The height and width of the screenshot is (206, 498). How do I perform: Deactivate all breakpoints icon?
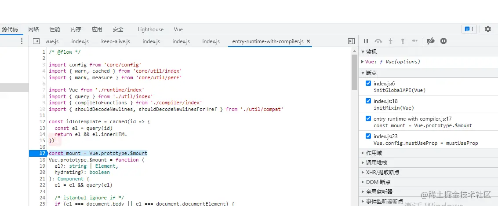click(431, 41)
